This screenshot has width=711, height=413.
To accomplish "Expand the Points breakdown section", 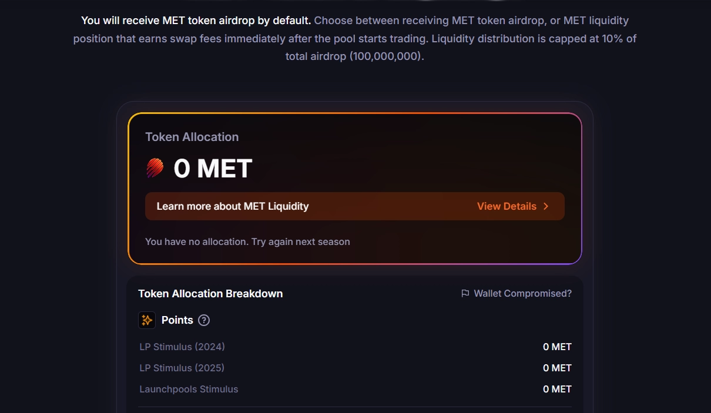I will (176, 320).
